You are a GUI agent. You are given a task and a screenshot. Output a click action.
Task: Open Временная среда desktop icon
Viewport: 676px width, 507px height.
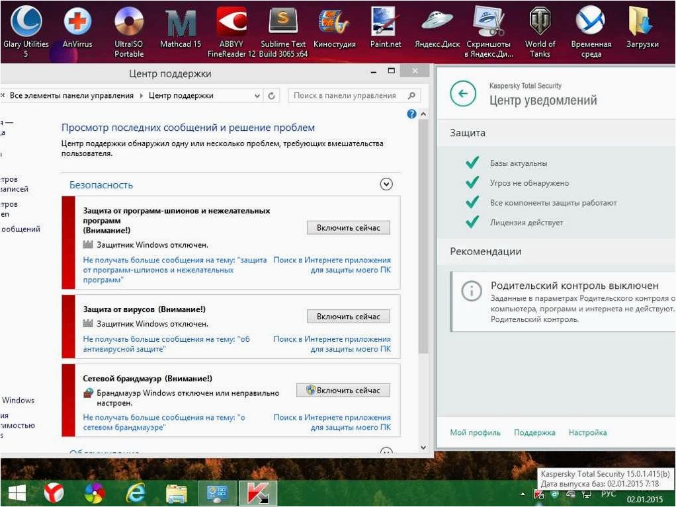[x=591, y=31]
